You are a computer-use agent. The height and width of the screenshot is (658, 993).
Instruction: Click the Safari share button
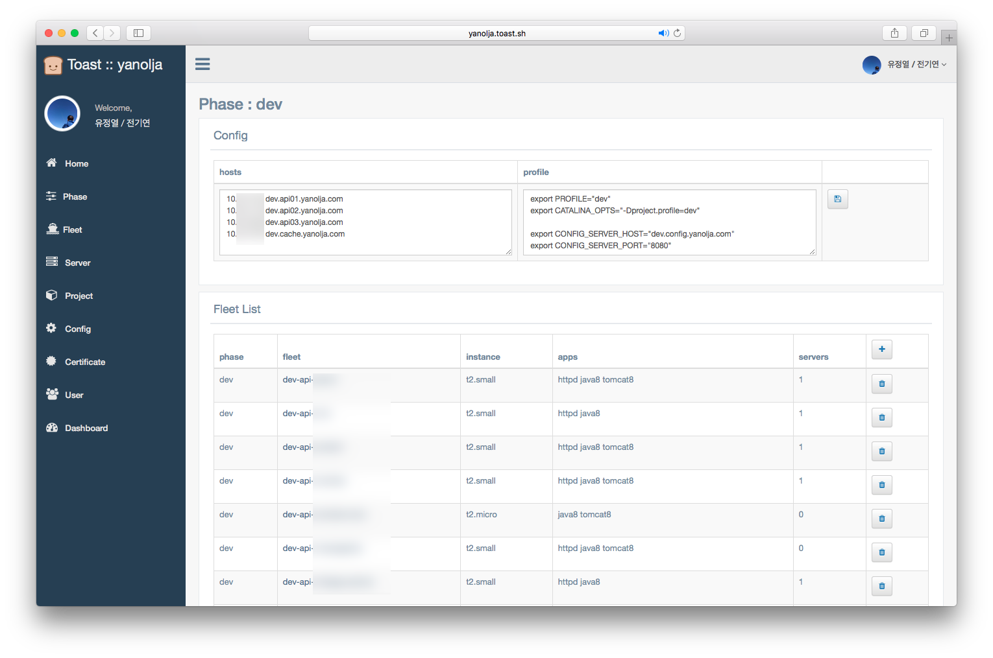(x=894, y=33)
